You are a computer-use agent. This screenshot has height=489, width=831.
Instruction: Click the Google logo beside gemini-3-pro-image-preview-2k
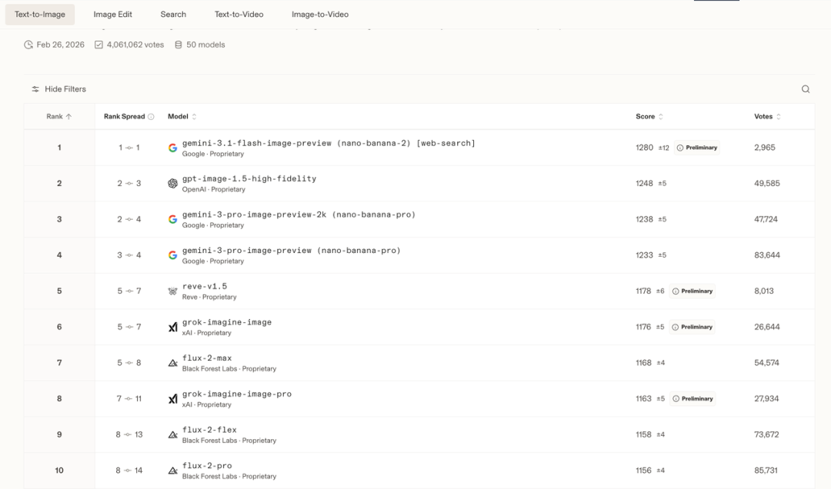coord(172,219)
